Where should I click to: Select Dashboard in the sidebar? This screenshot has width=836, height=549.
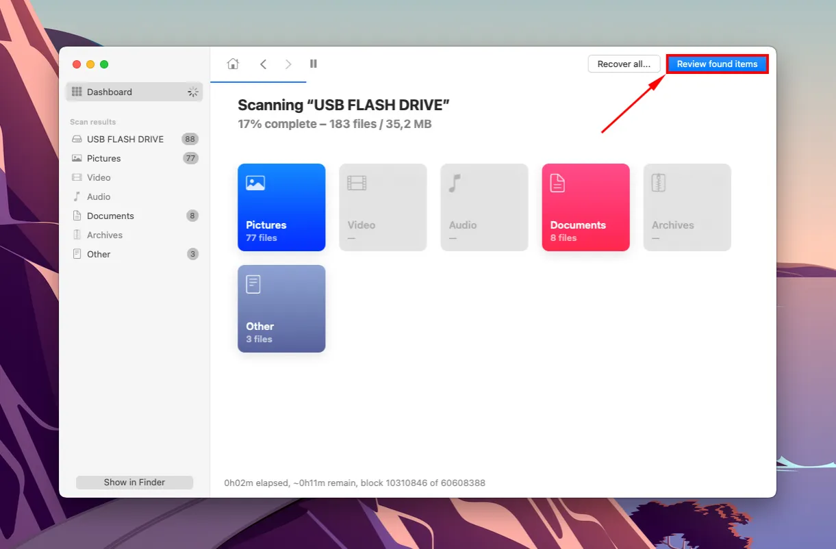(x=110, y=92)
